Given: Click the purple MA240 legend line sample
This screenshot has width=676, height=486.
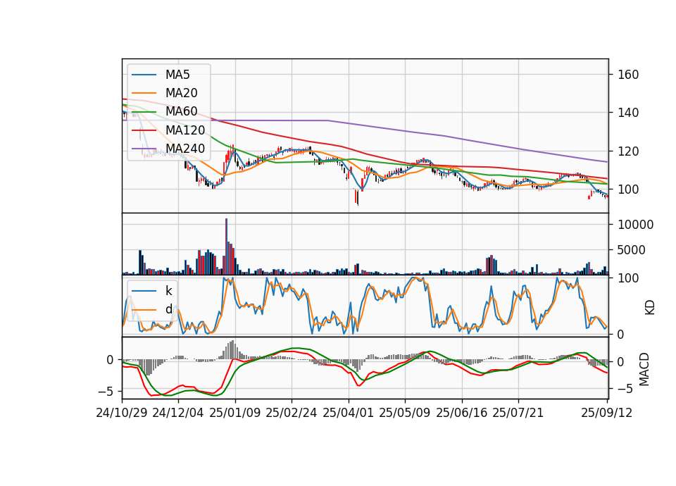Looking at the screenshot, I should click(144, 149).
